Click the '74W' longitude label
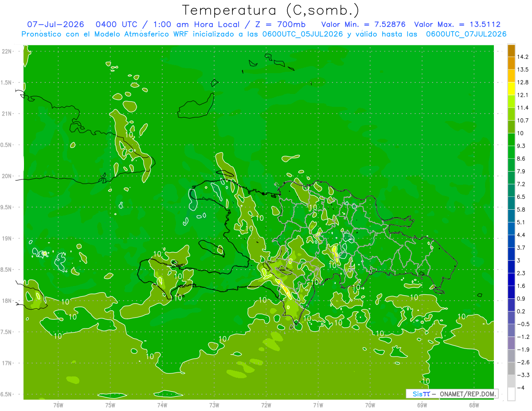The width and height of the screenshot is (532, 411). [162, 405]
